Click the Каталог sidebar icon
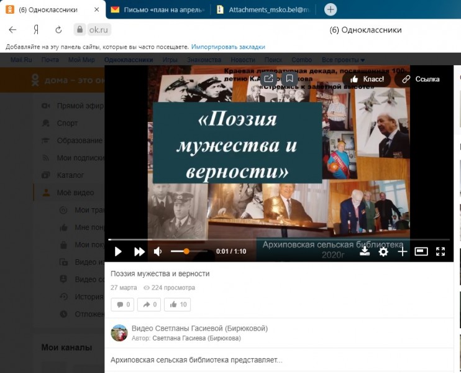 pos(45,175)
